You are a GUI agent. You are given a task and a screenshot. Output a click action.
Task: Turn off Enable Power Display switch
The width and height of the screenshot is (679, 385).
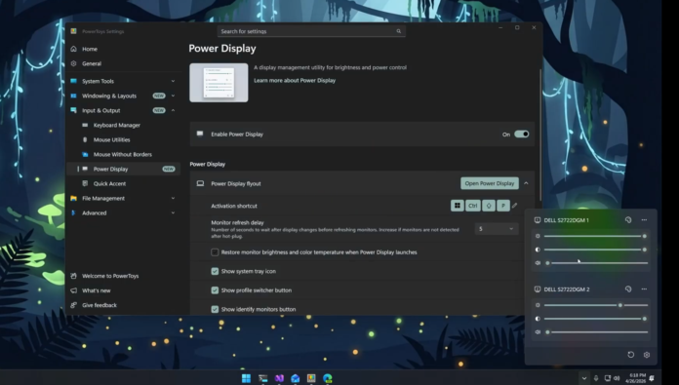(521, 135)
